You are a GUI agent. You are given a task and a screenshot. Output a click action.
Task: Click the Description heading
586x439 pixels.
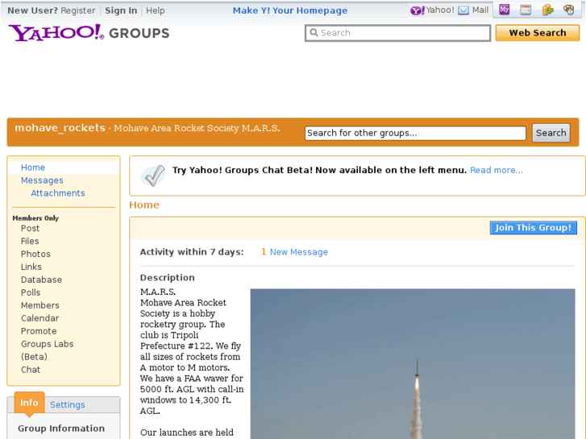168,278
